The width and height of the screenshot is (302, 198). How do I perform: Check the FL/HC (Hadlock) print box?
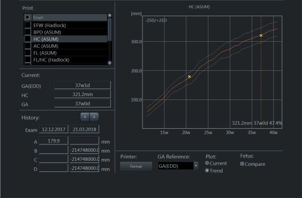(28, 60)
